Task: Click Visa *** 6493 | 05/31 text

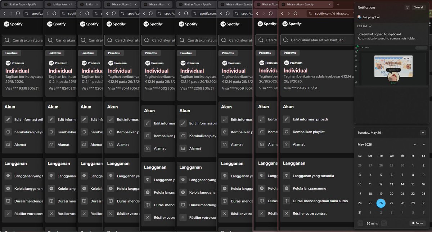Action: click(x=300, y=87)
